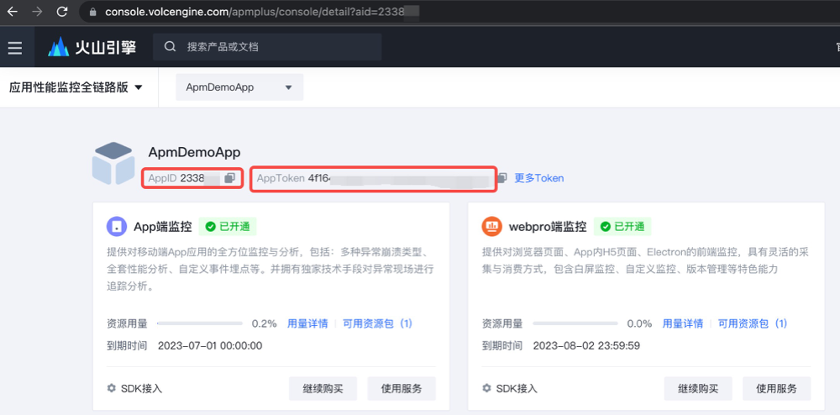
Task: Click the 0.2% usage value
Action: point(264,323)
